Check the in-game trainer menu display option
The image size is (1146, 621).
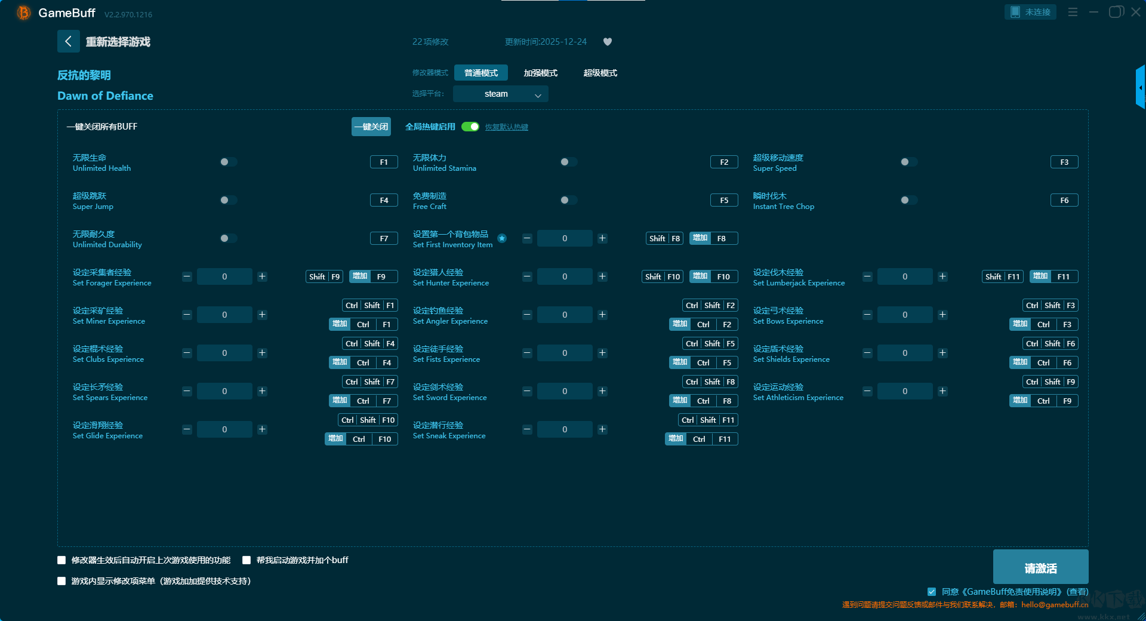point(61,581)
